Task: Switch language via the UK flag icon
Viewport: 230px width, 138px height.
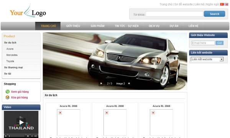Action: point(226,4)
